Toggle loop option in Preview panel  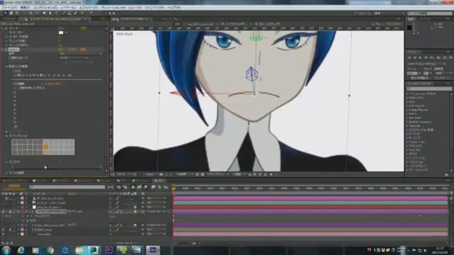(x=445, y=58)
